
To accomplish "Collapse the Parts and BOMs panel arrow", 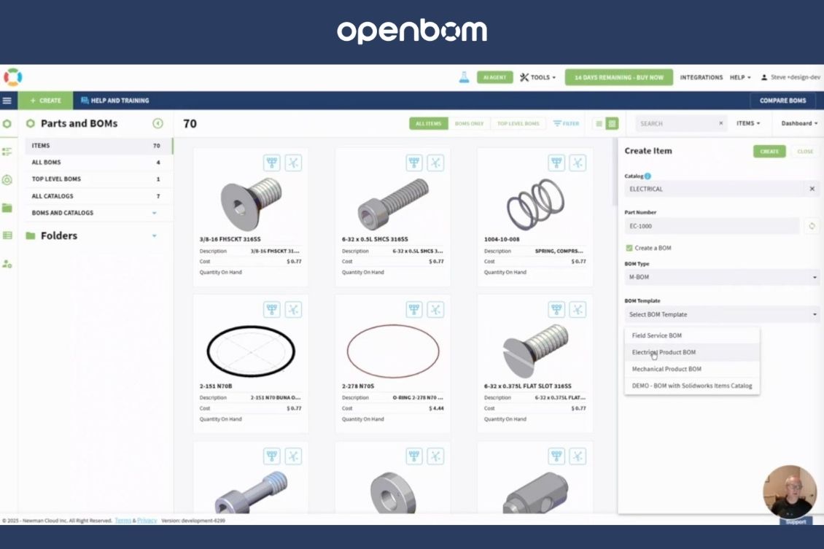I will (158, 123).
